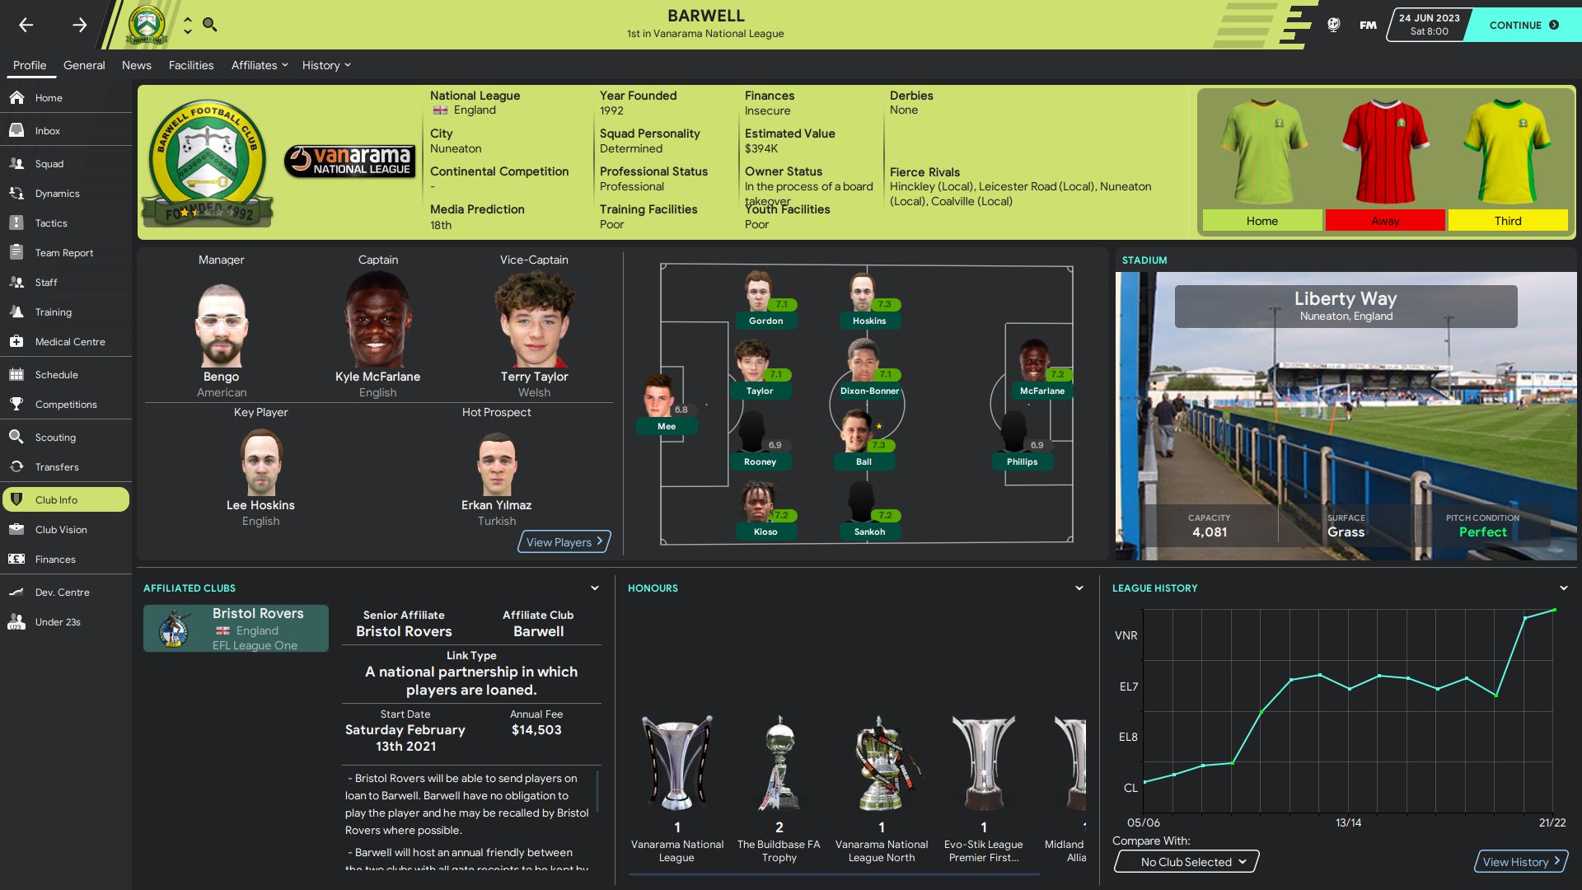Open Club Vision from the sidebar

(66, 529)
